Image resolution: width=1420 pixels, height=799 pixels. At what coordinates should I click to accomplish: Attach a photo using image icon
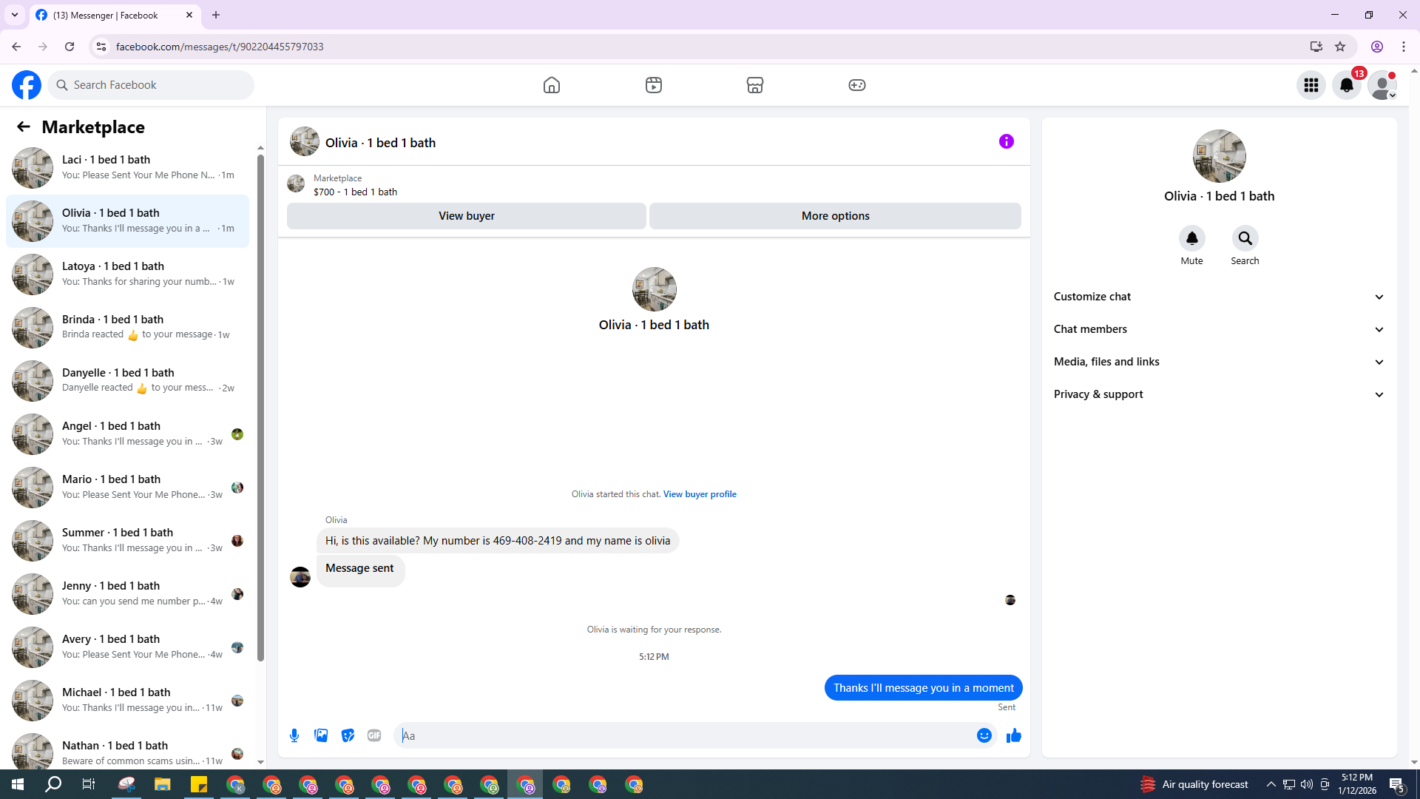321,735
